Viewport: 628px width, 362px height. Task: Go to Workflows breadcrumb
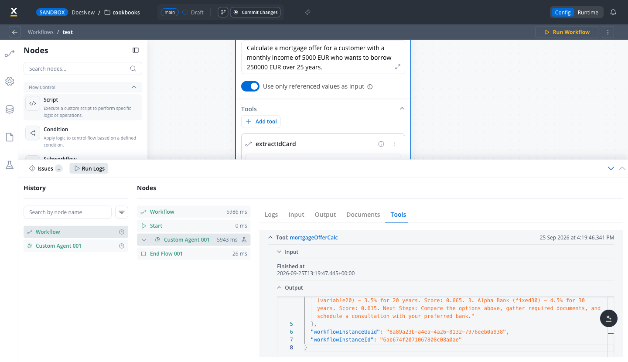click(41, 32)
